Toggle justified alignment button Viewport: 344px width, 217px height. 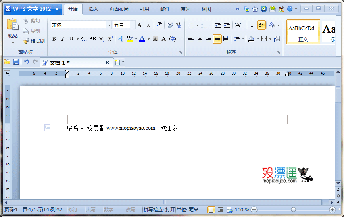click(217, 39)
